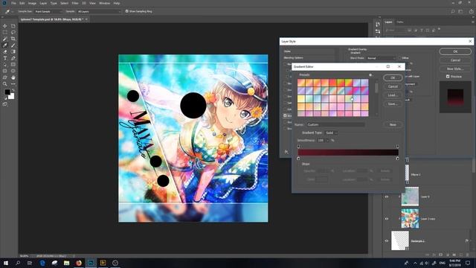This screenshot has width=476, height=268.
Task: Open the Filter menu
Action: (75, 3)
